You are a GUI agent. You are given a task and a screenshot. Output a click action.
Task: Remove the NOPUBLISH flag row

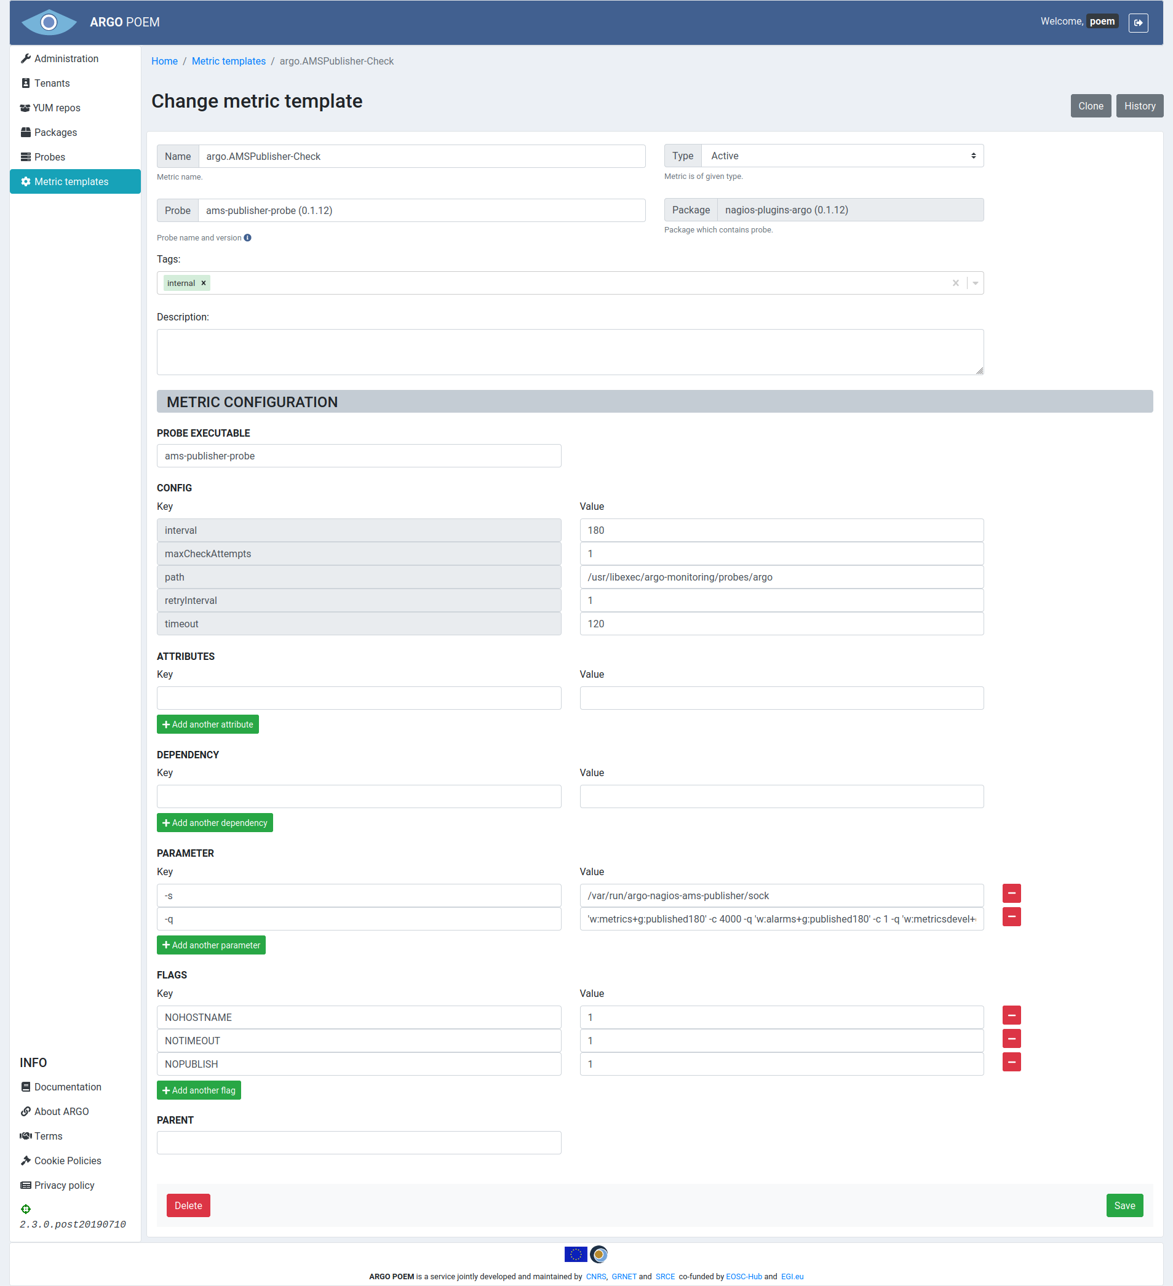[x=1012, y=1062]
